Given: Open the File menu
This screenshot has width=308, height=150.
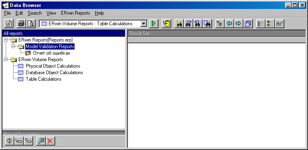Looking at the screenshot, I should click(7, 13).
